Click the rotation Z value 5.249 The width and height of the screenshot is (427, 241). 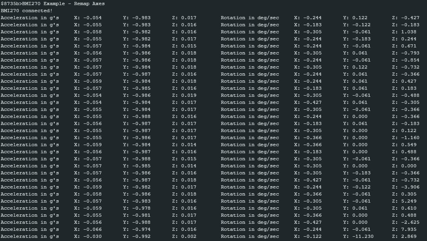pyautogui.click(x=409, y=201)
